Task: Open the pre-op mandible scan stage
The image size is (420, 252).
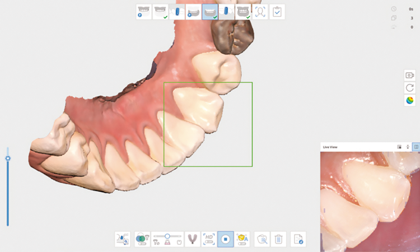Action: pos(193,12)
